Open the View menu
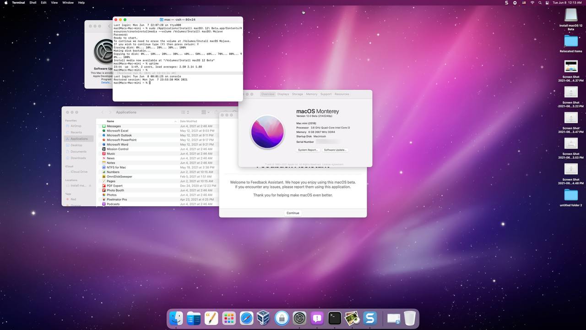Viewport: 586px width, 330px height. coord(54,3)
